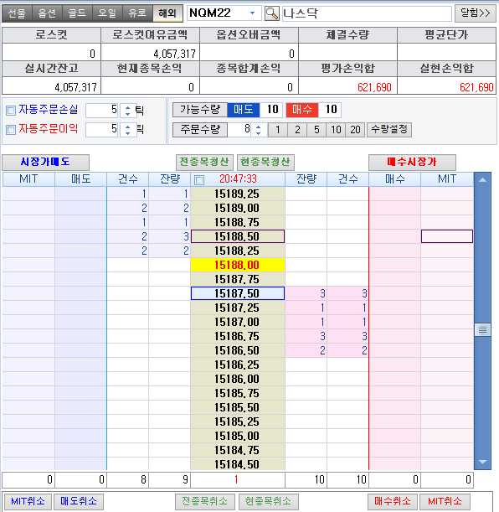This screenshot has height=512, width=499.
Task: Click 매수시장가 market buy button
Action: 412,162
